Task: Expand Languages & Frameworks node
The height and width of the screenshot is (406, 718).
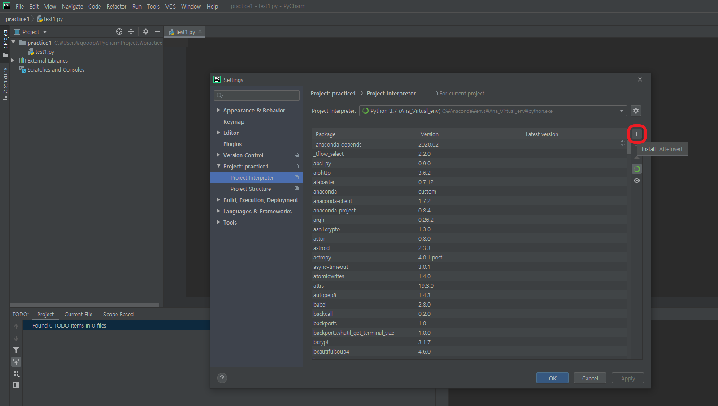Action: [x=218, y=211]
